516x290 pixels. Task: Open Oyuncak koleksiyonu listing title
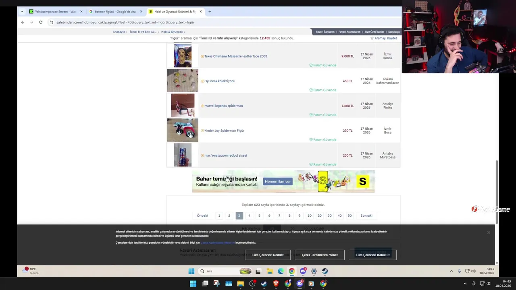[x=219, y=81]
